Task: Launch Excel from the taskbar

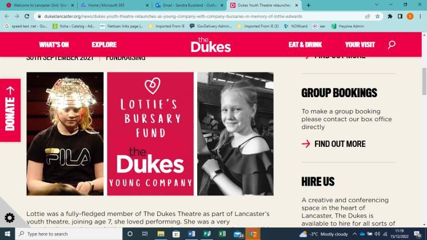Action: pos(222,234)
